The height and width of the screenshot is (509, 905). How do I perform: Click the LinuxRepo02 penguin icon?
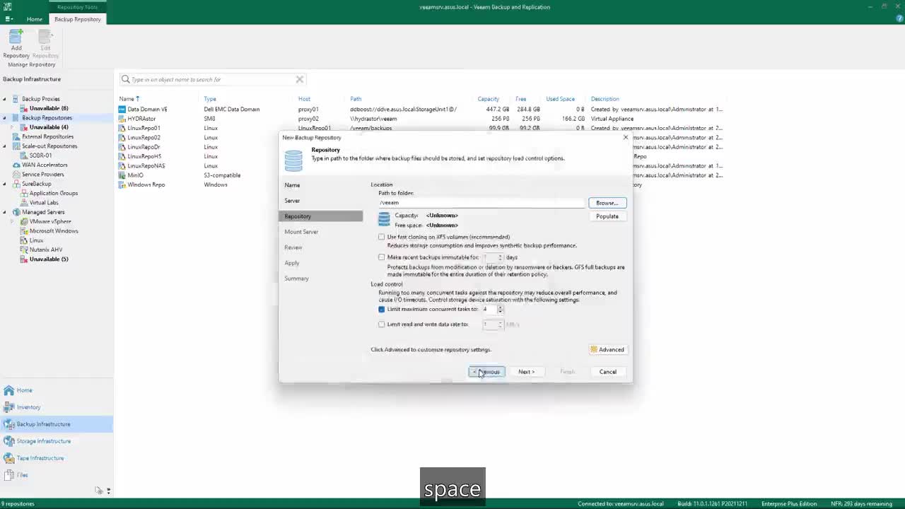(x=122, y=138)
